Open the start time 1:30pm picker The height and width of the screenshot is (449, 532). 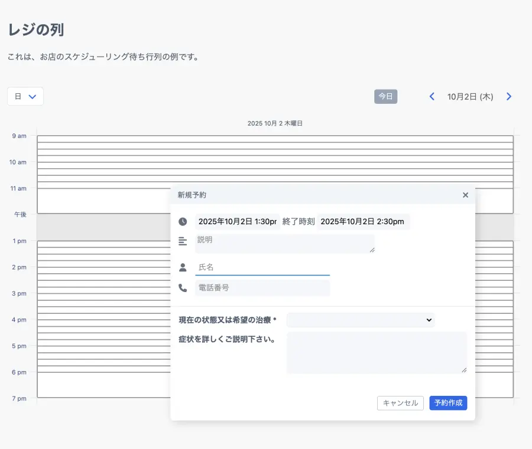pyautogui.click(x=237, y=222)
